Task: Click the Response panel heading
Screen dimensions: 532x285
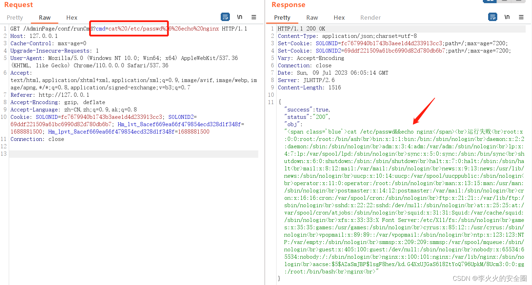Action: coord(288,5)
